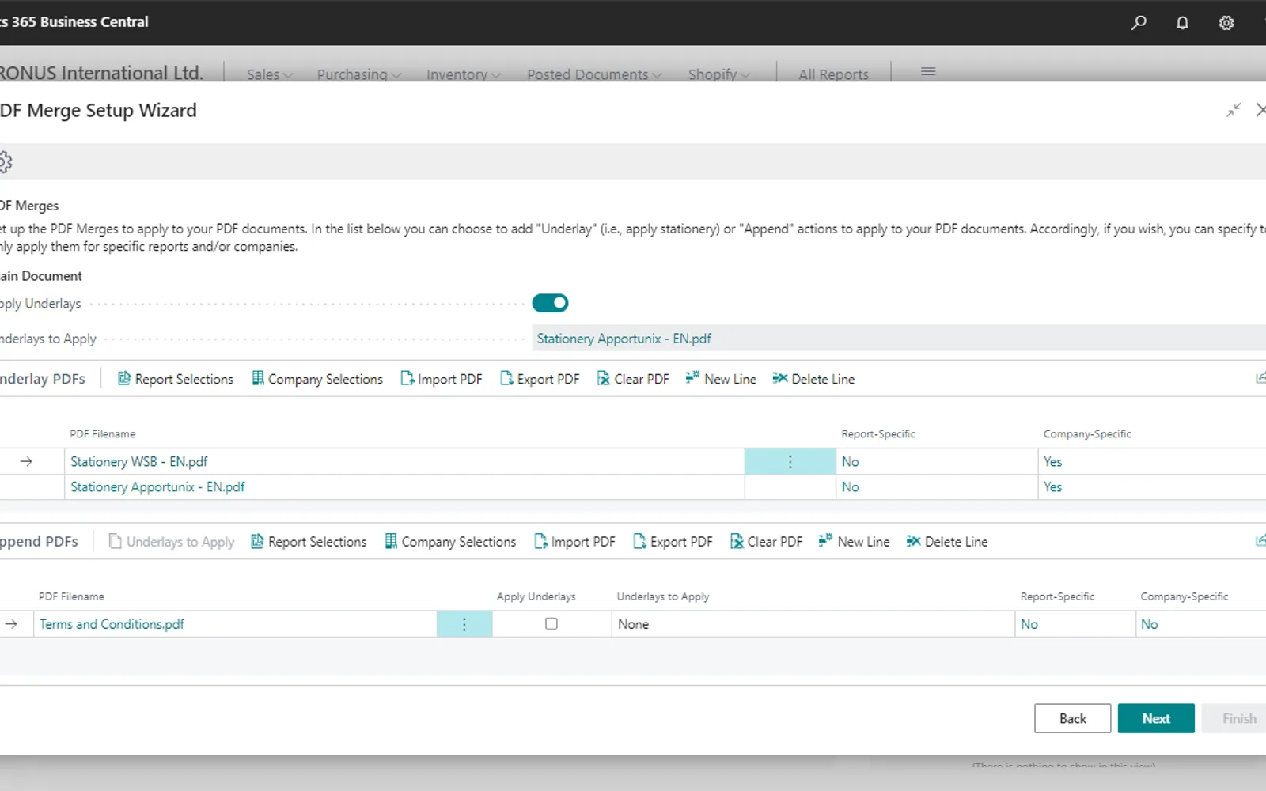Expand the Shopify menu

click(x=718, y=74)
